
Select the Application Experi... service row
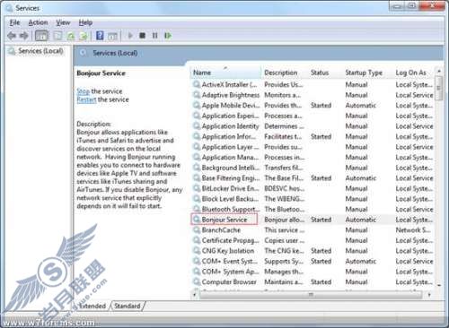pyautogui.click(x=313, y=116)
